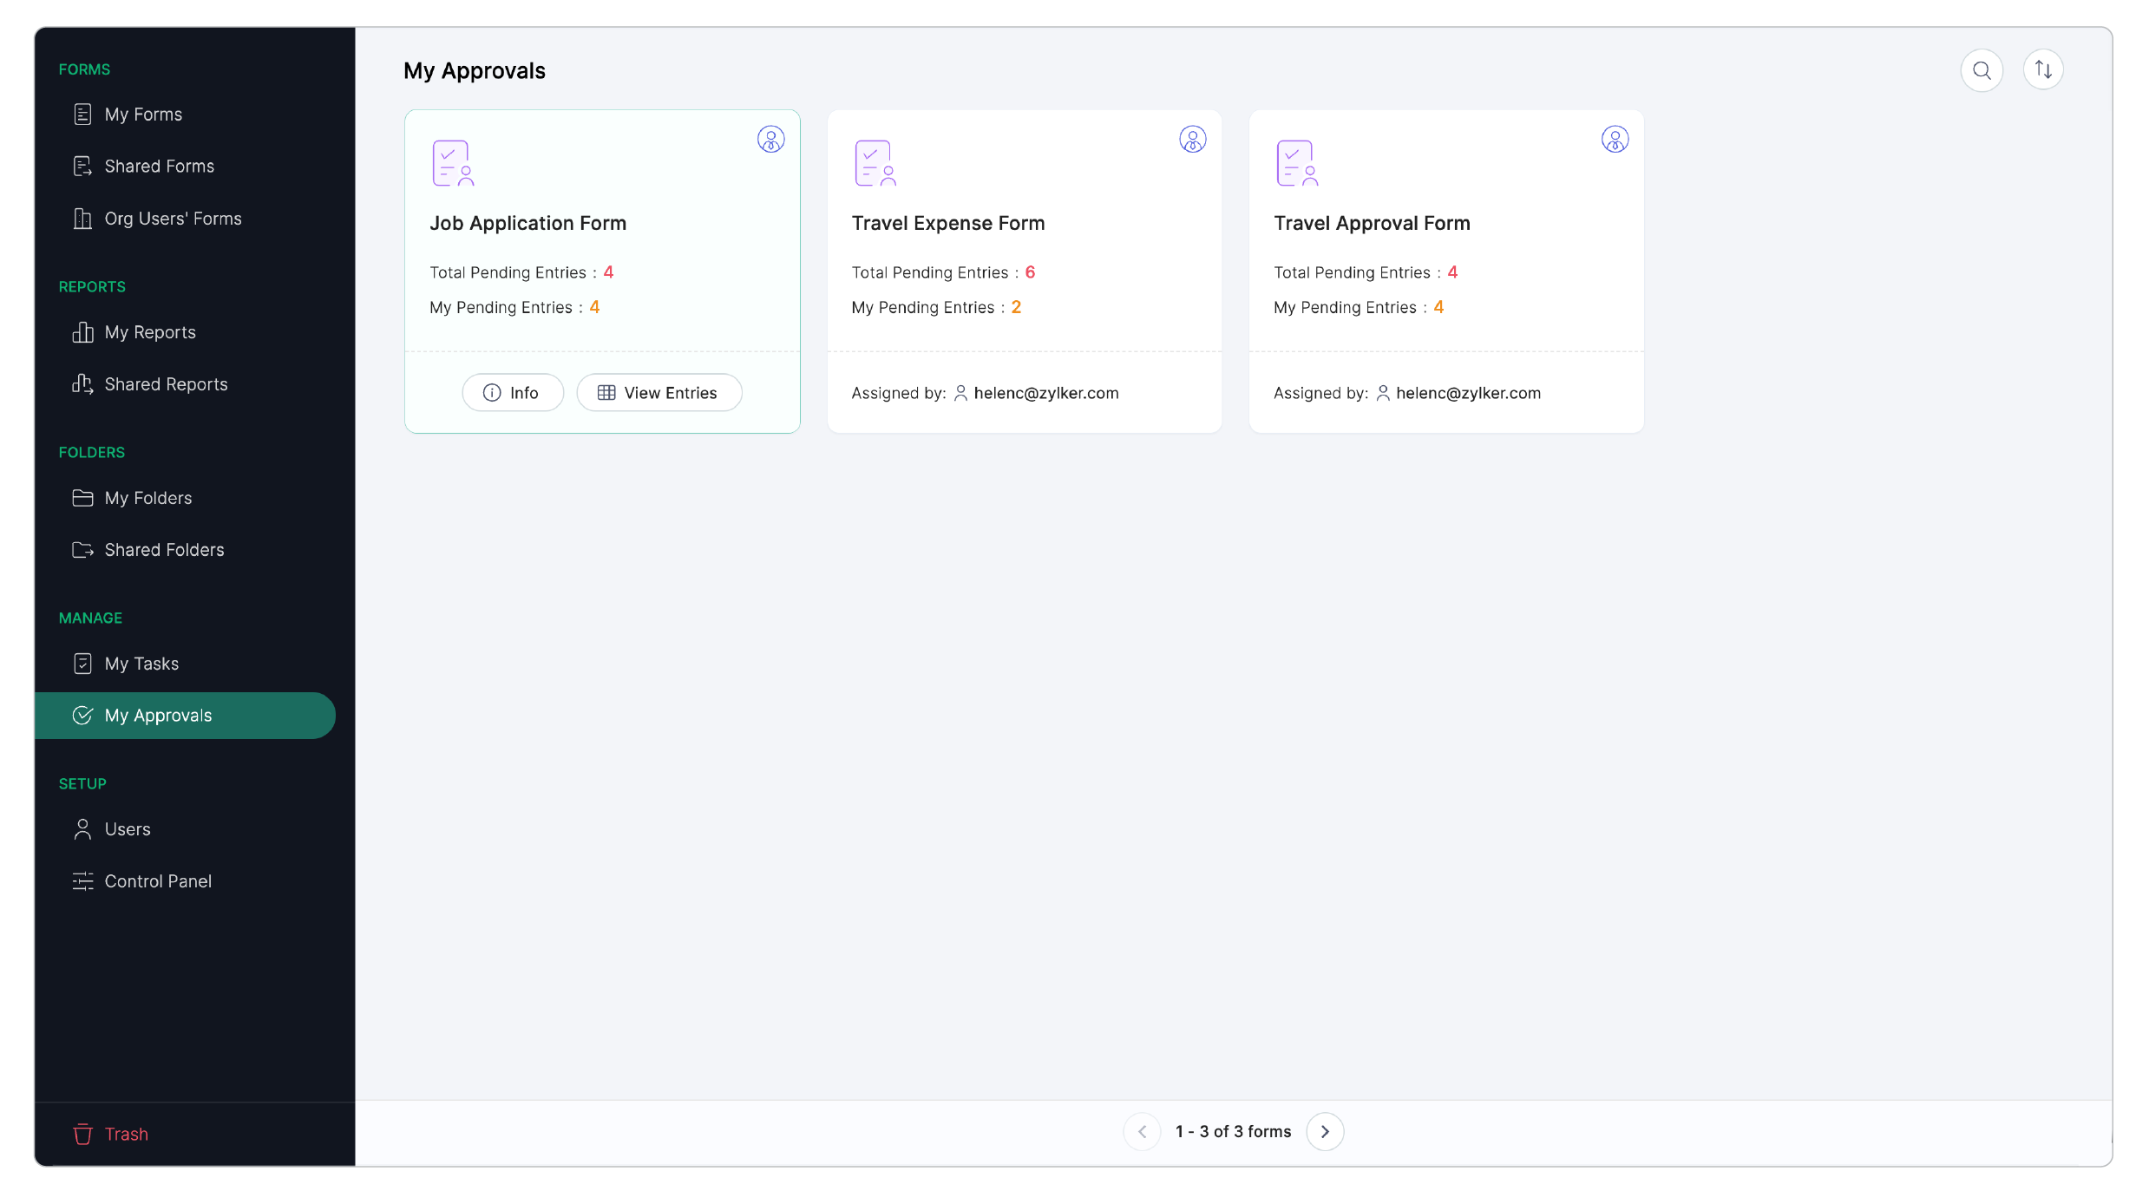The height and width of the screenshot is (1204, 2149).
Task: Navigate to My Tasks
Action: [x=141, y=664]
